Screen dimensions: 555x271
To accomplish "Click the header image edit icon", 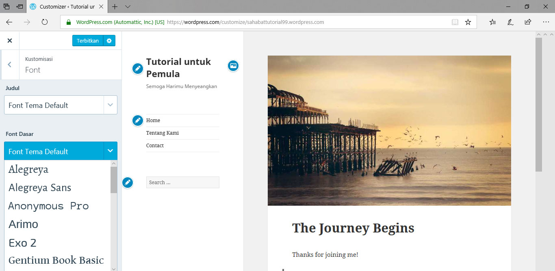I will (x=233, y=65).
